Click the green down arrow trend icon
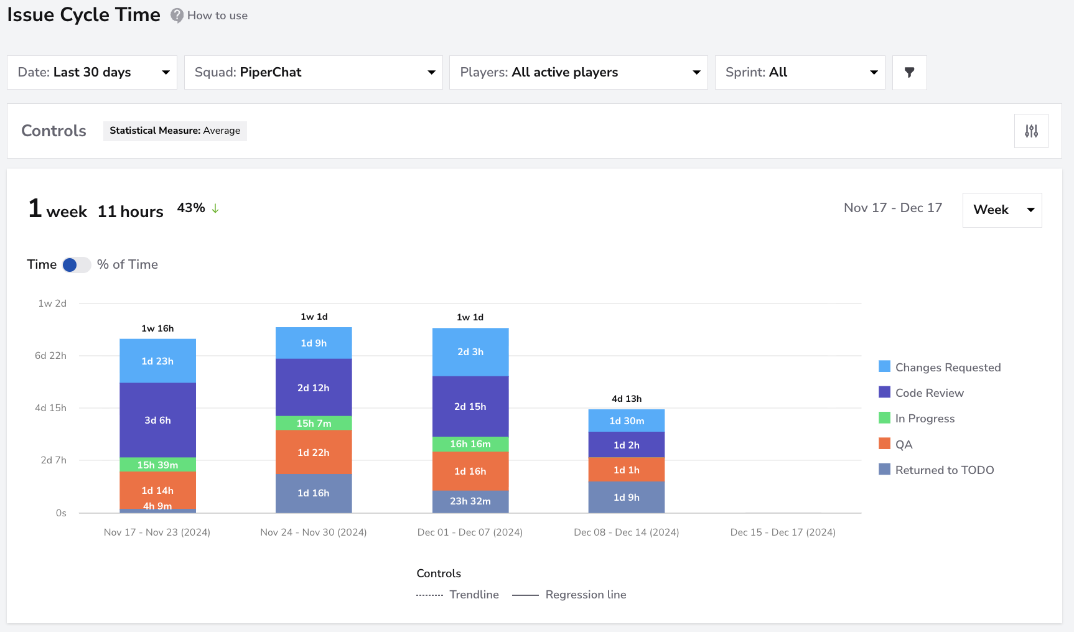Screen dimensions: 1074x632 pyautogui.click(x=215, y=208)
